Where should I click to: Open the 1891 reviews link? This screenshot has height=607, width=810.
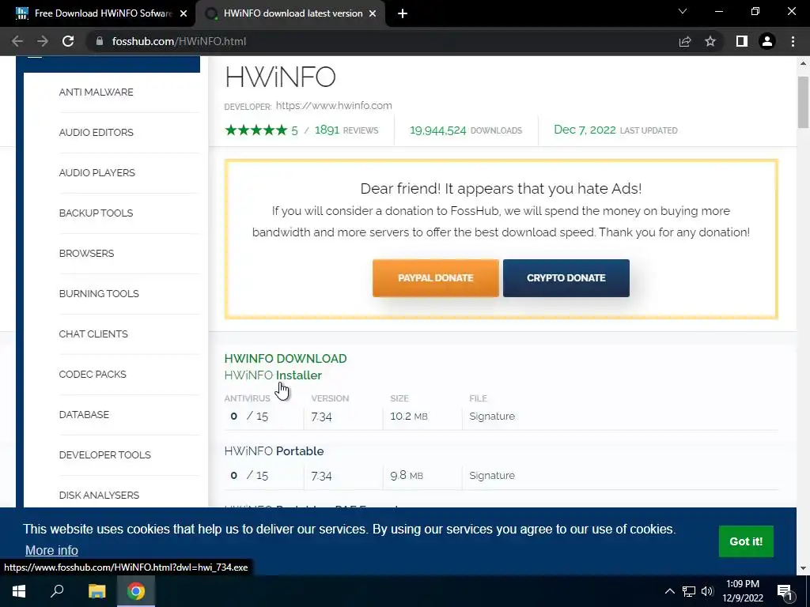click(346, 130)
